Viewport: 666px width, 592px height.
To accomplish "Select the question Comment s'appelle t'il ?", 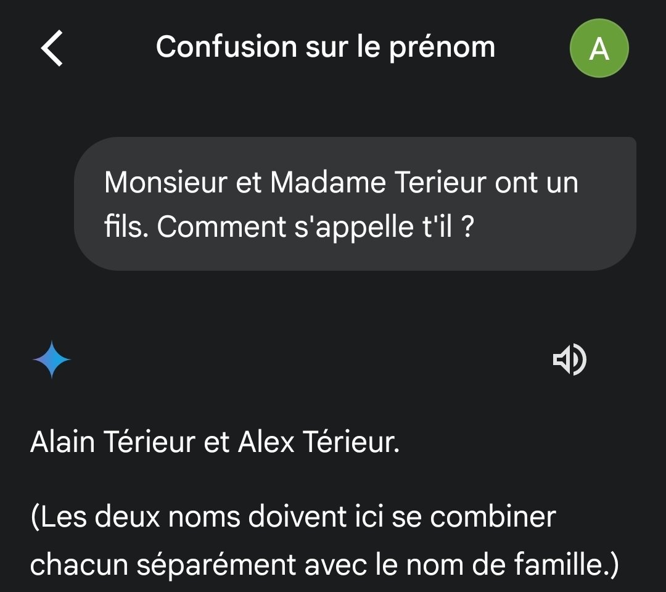I will point(315,227).
